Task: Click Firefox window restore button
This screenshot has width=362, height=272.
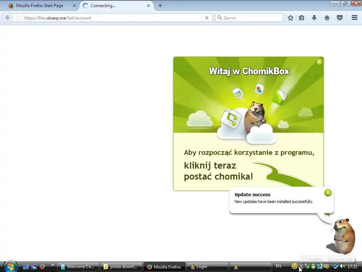Action: coord(345,3)
